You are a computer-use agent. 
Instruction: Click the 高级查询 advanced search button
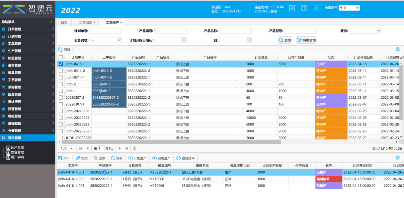[306, 40]
